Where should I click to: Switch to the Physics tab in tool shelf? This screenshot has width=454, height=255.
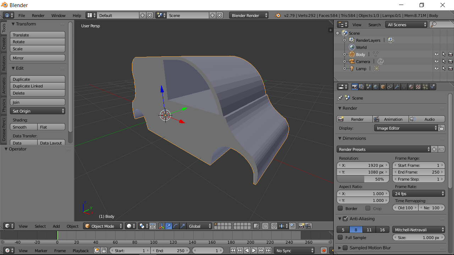[4, 105]
